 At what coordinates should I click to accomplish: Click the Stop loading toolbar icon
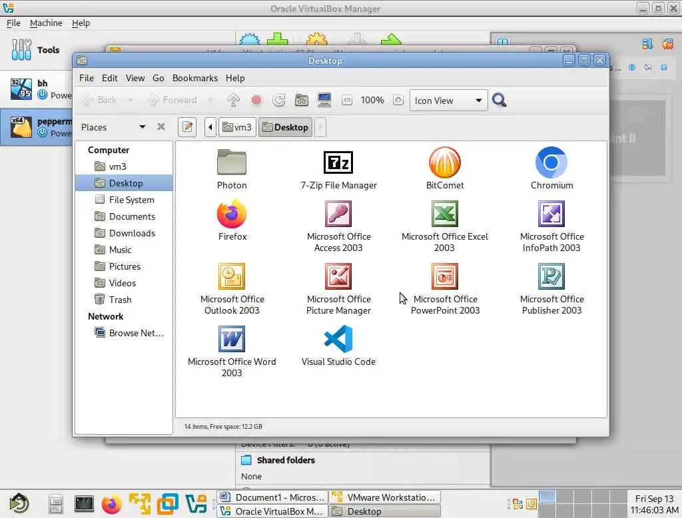click(256, 101)
